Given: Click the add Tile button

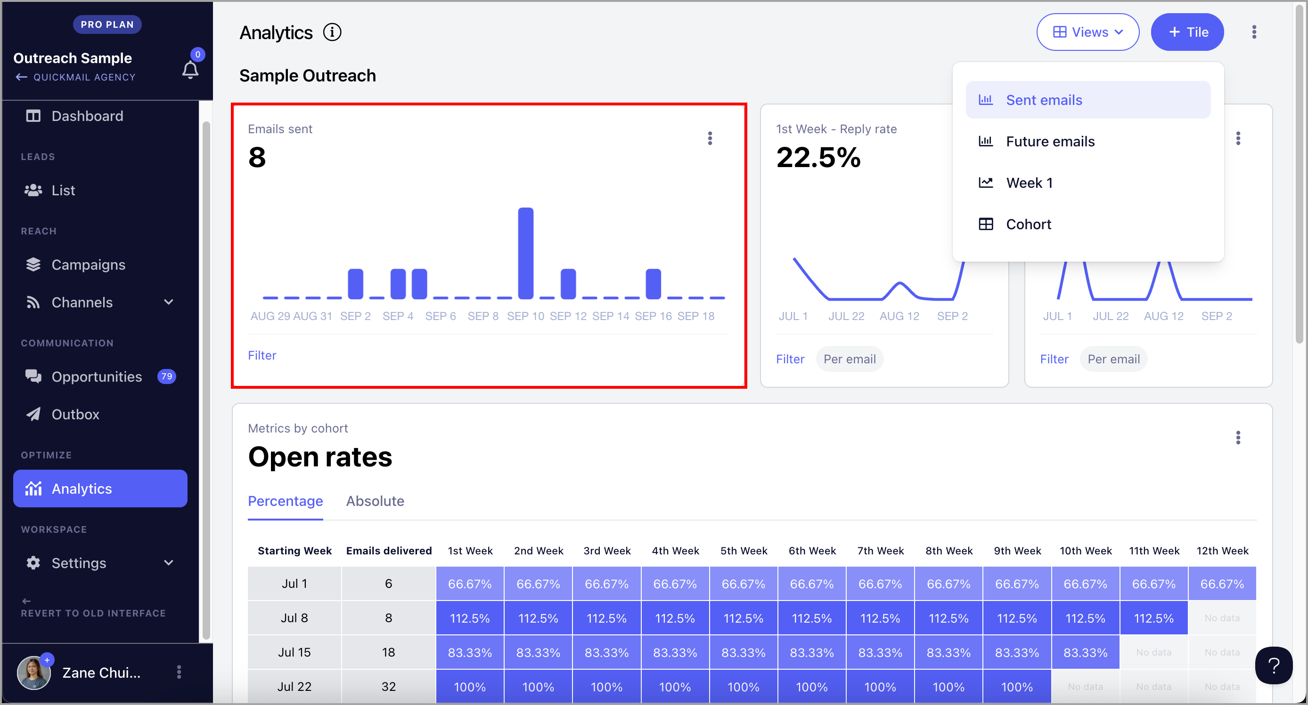Looking at the screenshot, I should [1187, 32].
